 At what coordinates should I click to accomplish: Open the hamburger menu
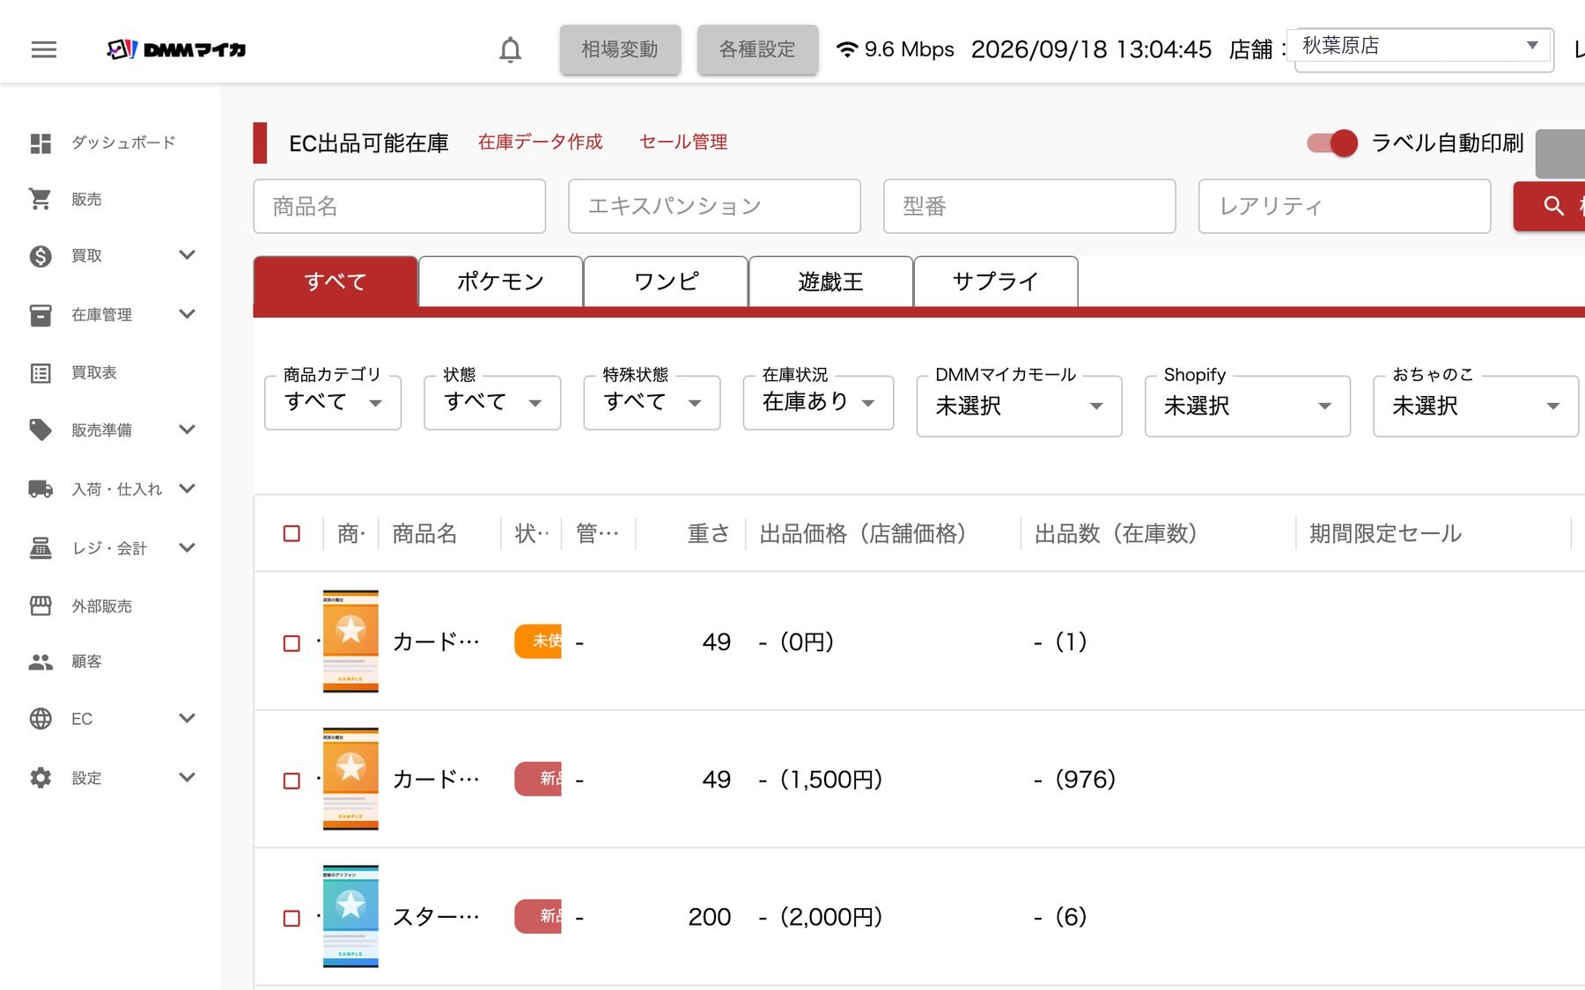click(x=44, y=49)
